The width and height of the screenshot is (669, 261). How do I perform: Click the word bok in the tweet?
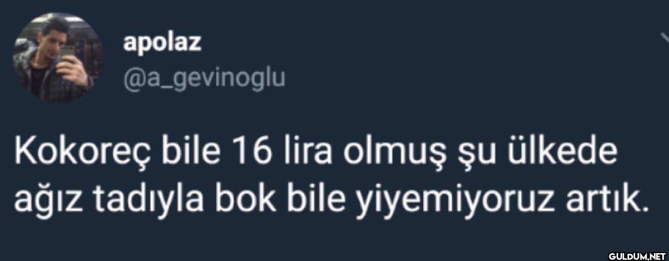(243, 197)
